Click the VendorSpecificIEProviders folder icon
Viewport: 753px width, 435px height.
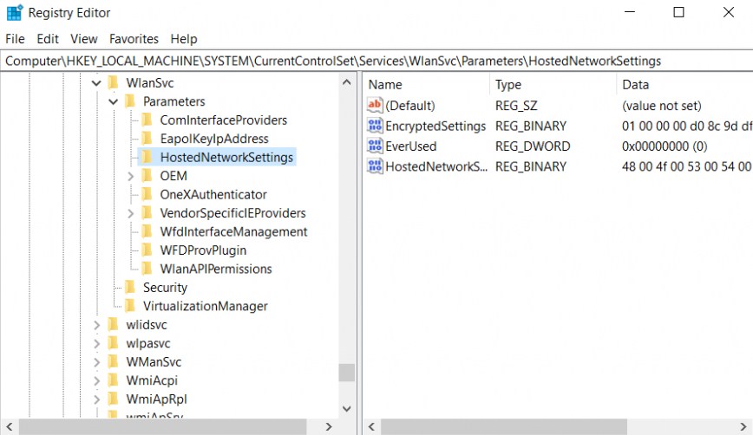coord(147,213)
